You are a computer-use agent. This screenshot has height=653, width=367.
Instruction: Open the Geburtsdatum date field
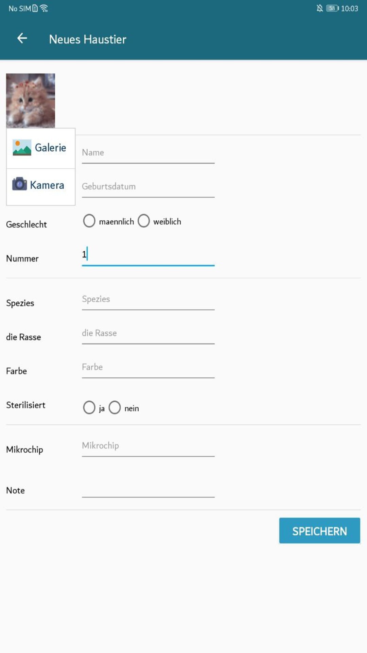coord(148,187)
